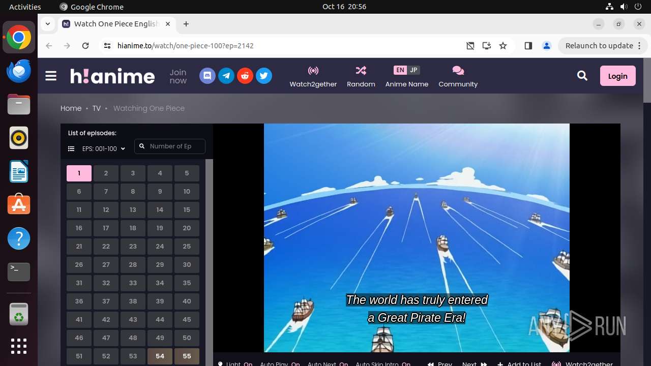
Task: Open the clock calendar Oct 16 20:56
Action: coord(344,7)
